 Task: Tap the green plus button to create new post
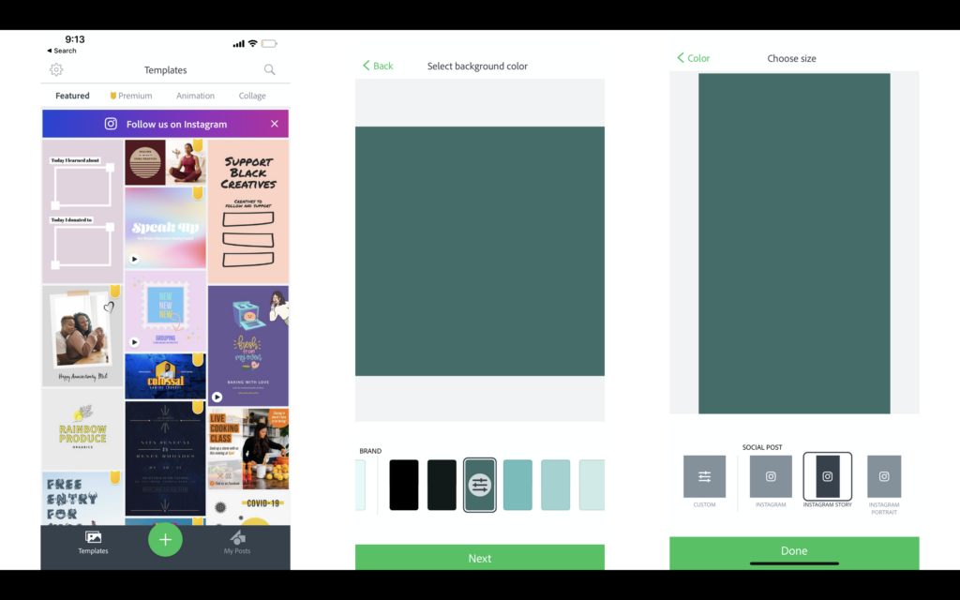165,540
